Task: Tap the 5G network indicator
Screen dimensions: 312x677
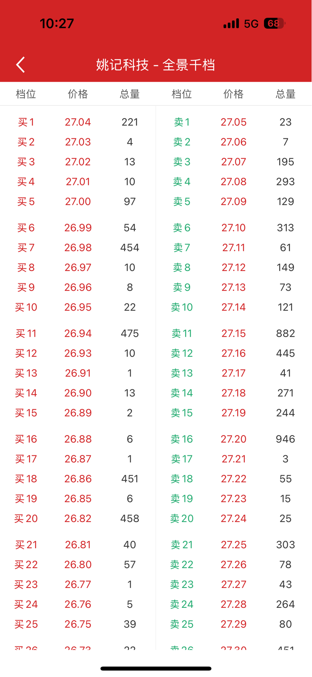Action: click(x=251, y=24)
